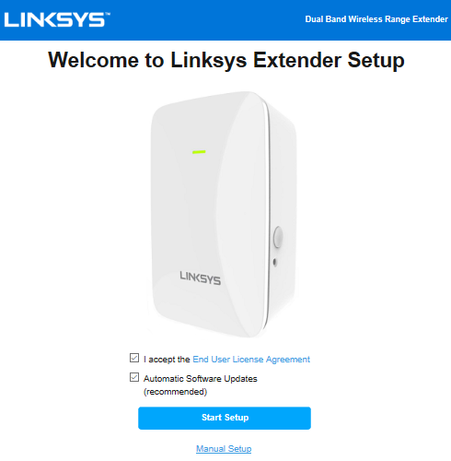Screen dimensions: 451x461
Task: Click the word 'Extender' in the main heading
Action: (297, 60)
